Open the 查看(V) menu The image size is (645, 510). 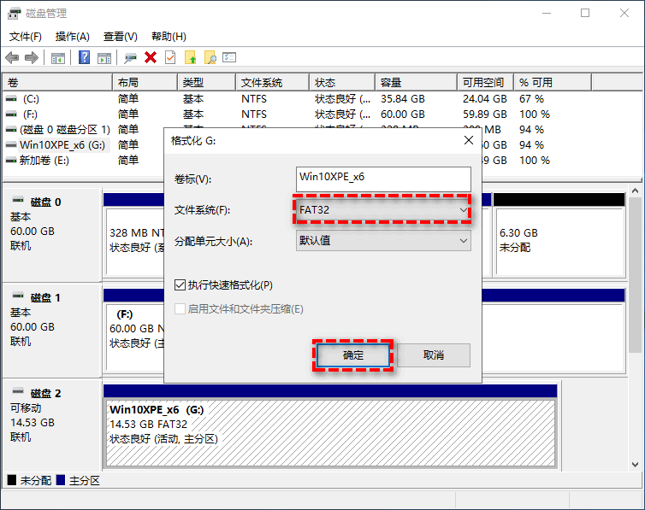click(120, 37)
